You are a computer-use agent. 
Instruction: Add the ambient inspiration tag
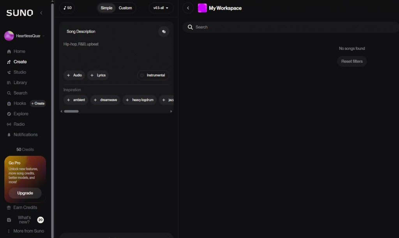[x=76, y=100]
